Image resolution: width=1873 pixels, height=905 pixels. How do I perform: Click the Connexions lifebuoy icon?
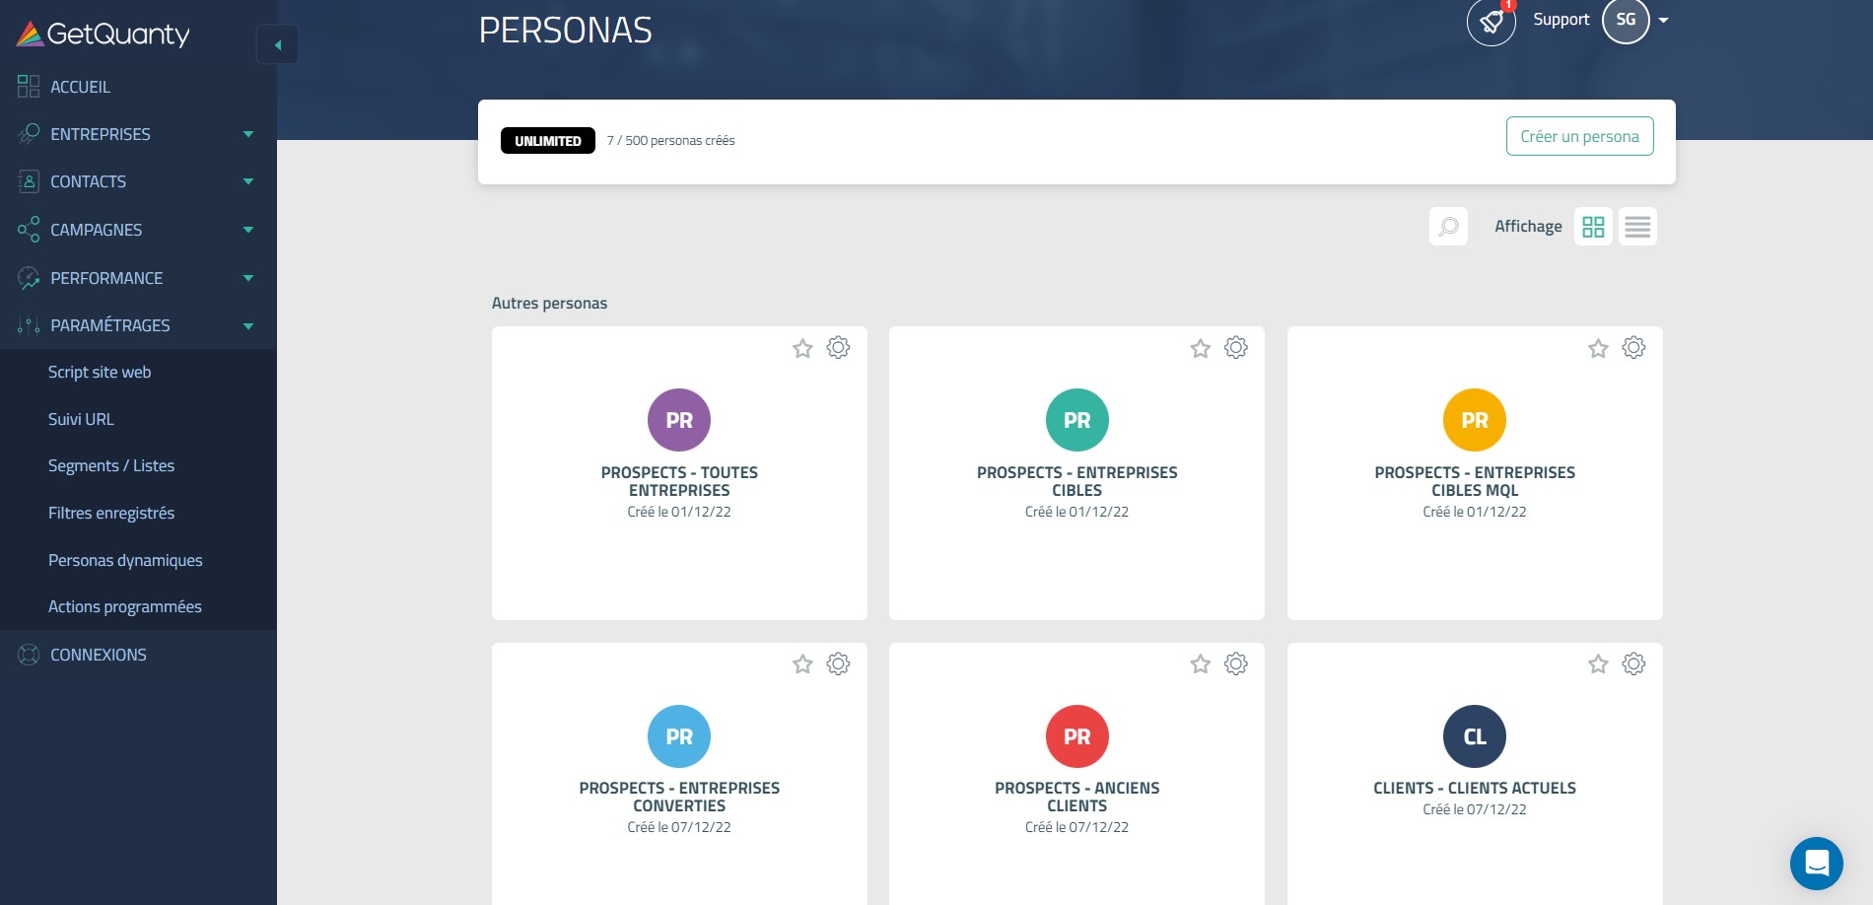29,655
